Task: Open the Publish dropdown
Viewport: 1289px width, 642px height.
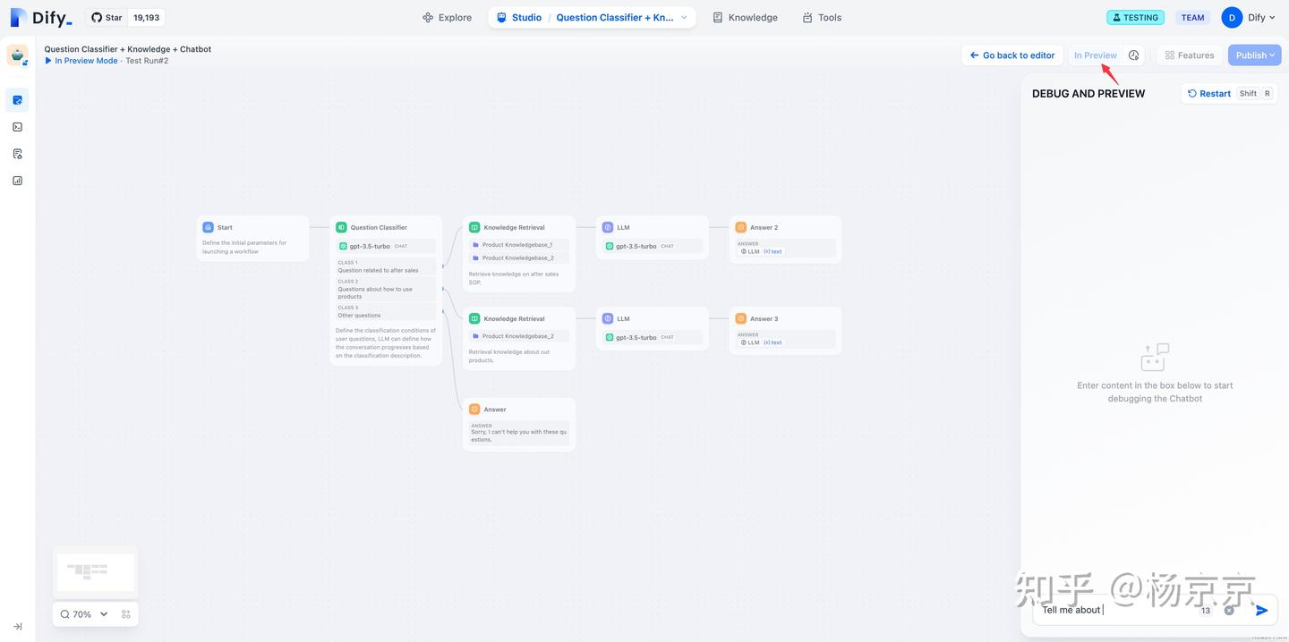Action: (x=1255, y=55)
